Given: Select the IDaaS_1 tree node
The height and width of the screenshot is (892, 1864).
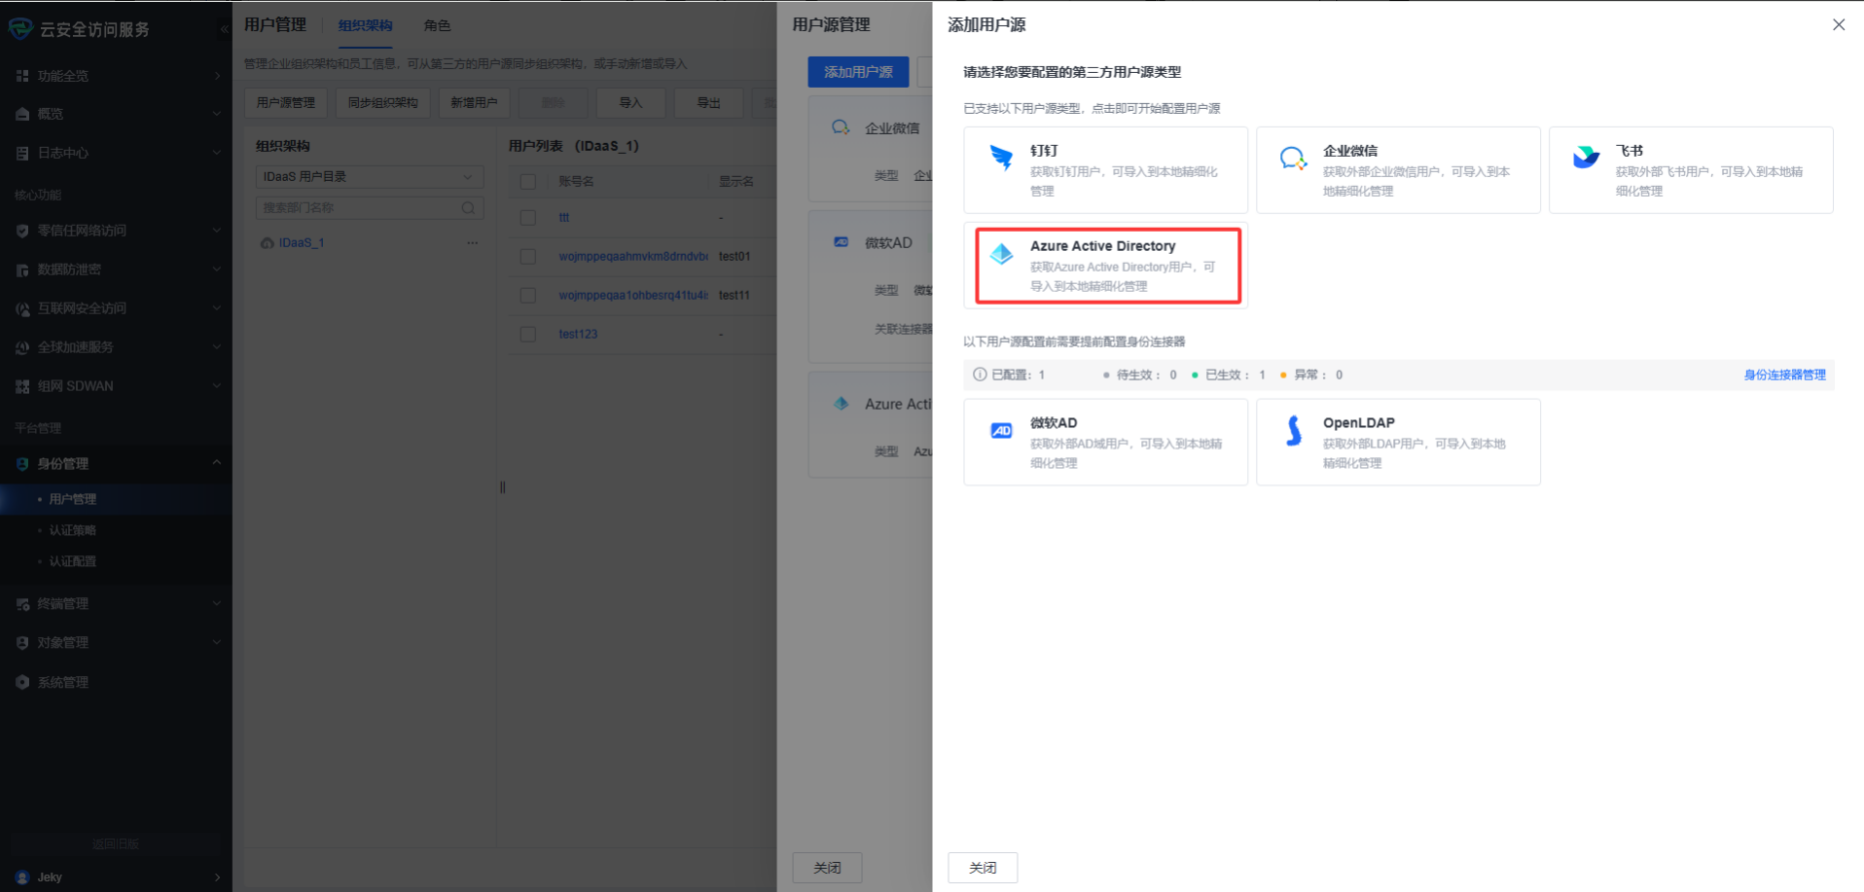Looking at the screenshot, I should (302, 243).
